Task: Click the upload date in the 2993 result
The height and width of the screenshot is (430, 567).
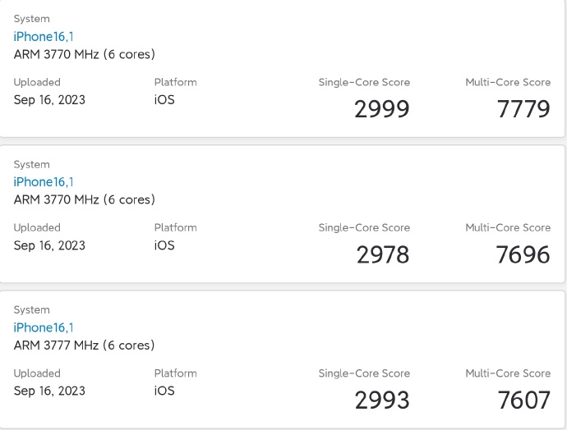Action: click(49, 391)
